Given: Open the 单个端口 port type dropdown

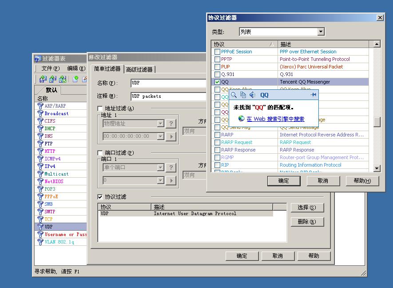Looking at the screenshot, I should [x=160, y=168].
